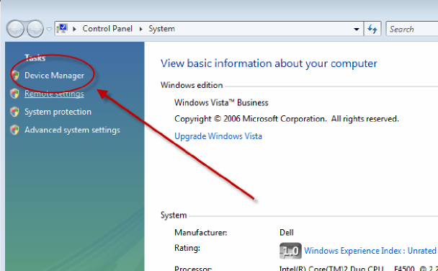Select the Windows Vista™ Business text
Image resolution: width=438 pixels, height=271 pixels.
(x=221, y=103)
